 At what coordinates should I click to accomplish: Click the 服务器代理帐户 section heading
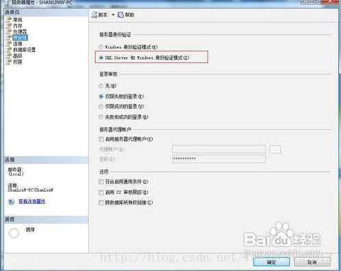pos(115,129)
